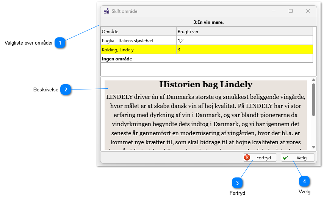Select the Puglia - Italiens støvlehæl row

pyautogui.click(x=207, y=40)
